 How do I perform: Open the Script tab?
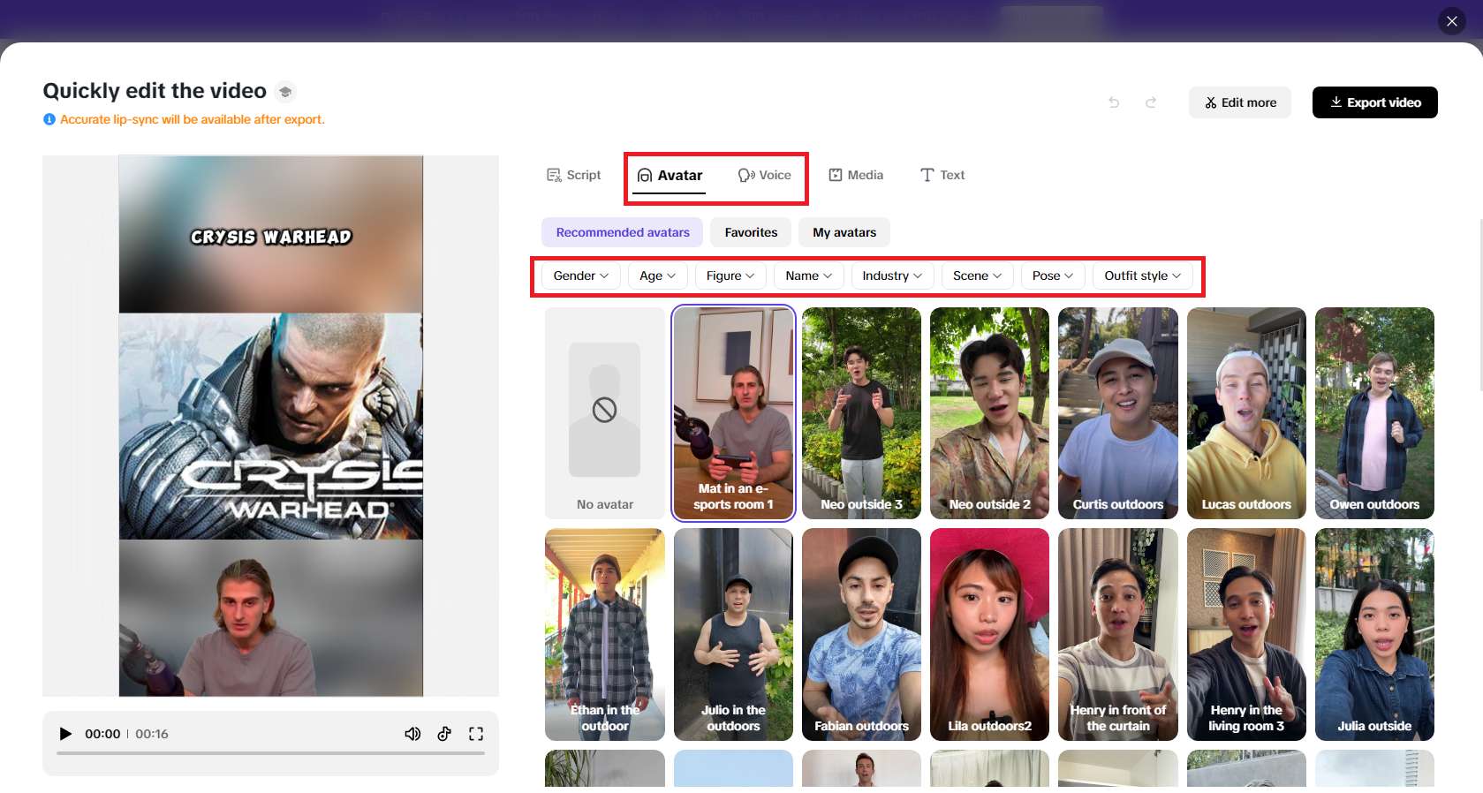573,175
